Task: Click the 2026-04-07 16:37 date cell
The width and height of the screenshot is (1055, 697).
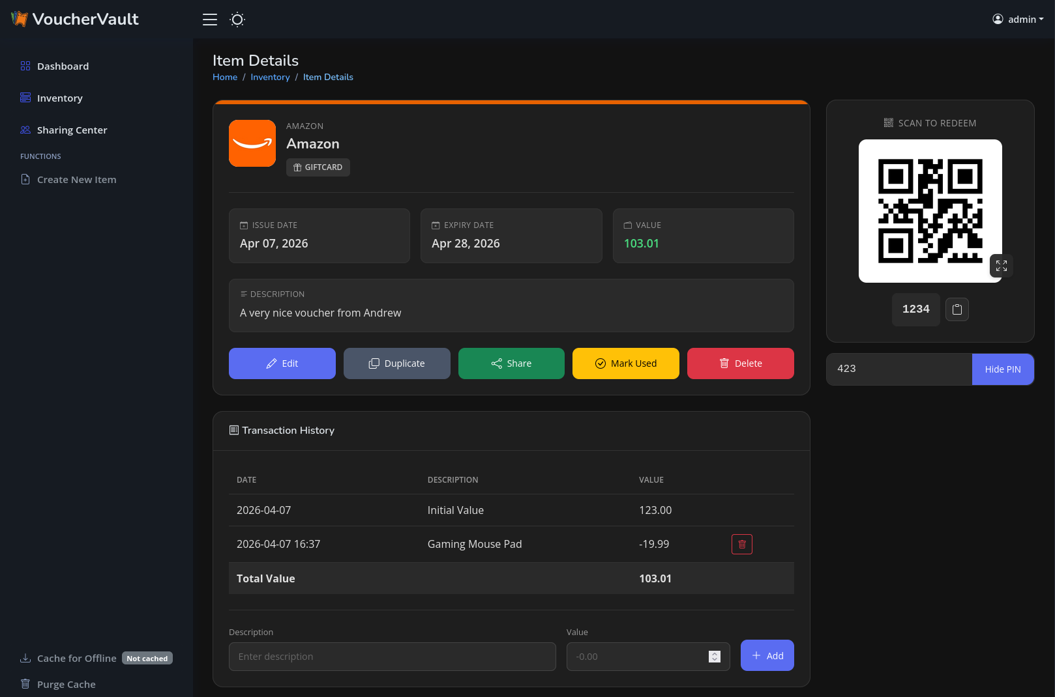Action: (278, 545)
